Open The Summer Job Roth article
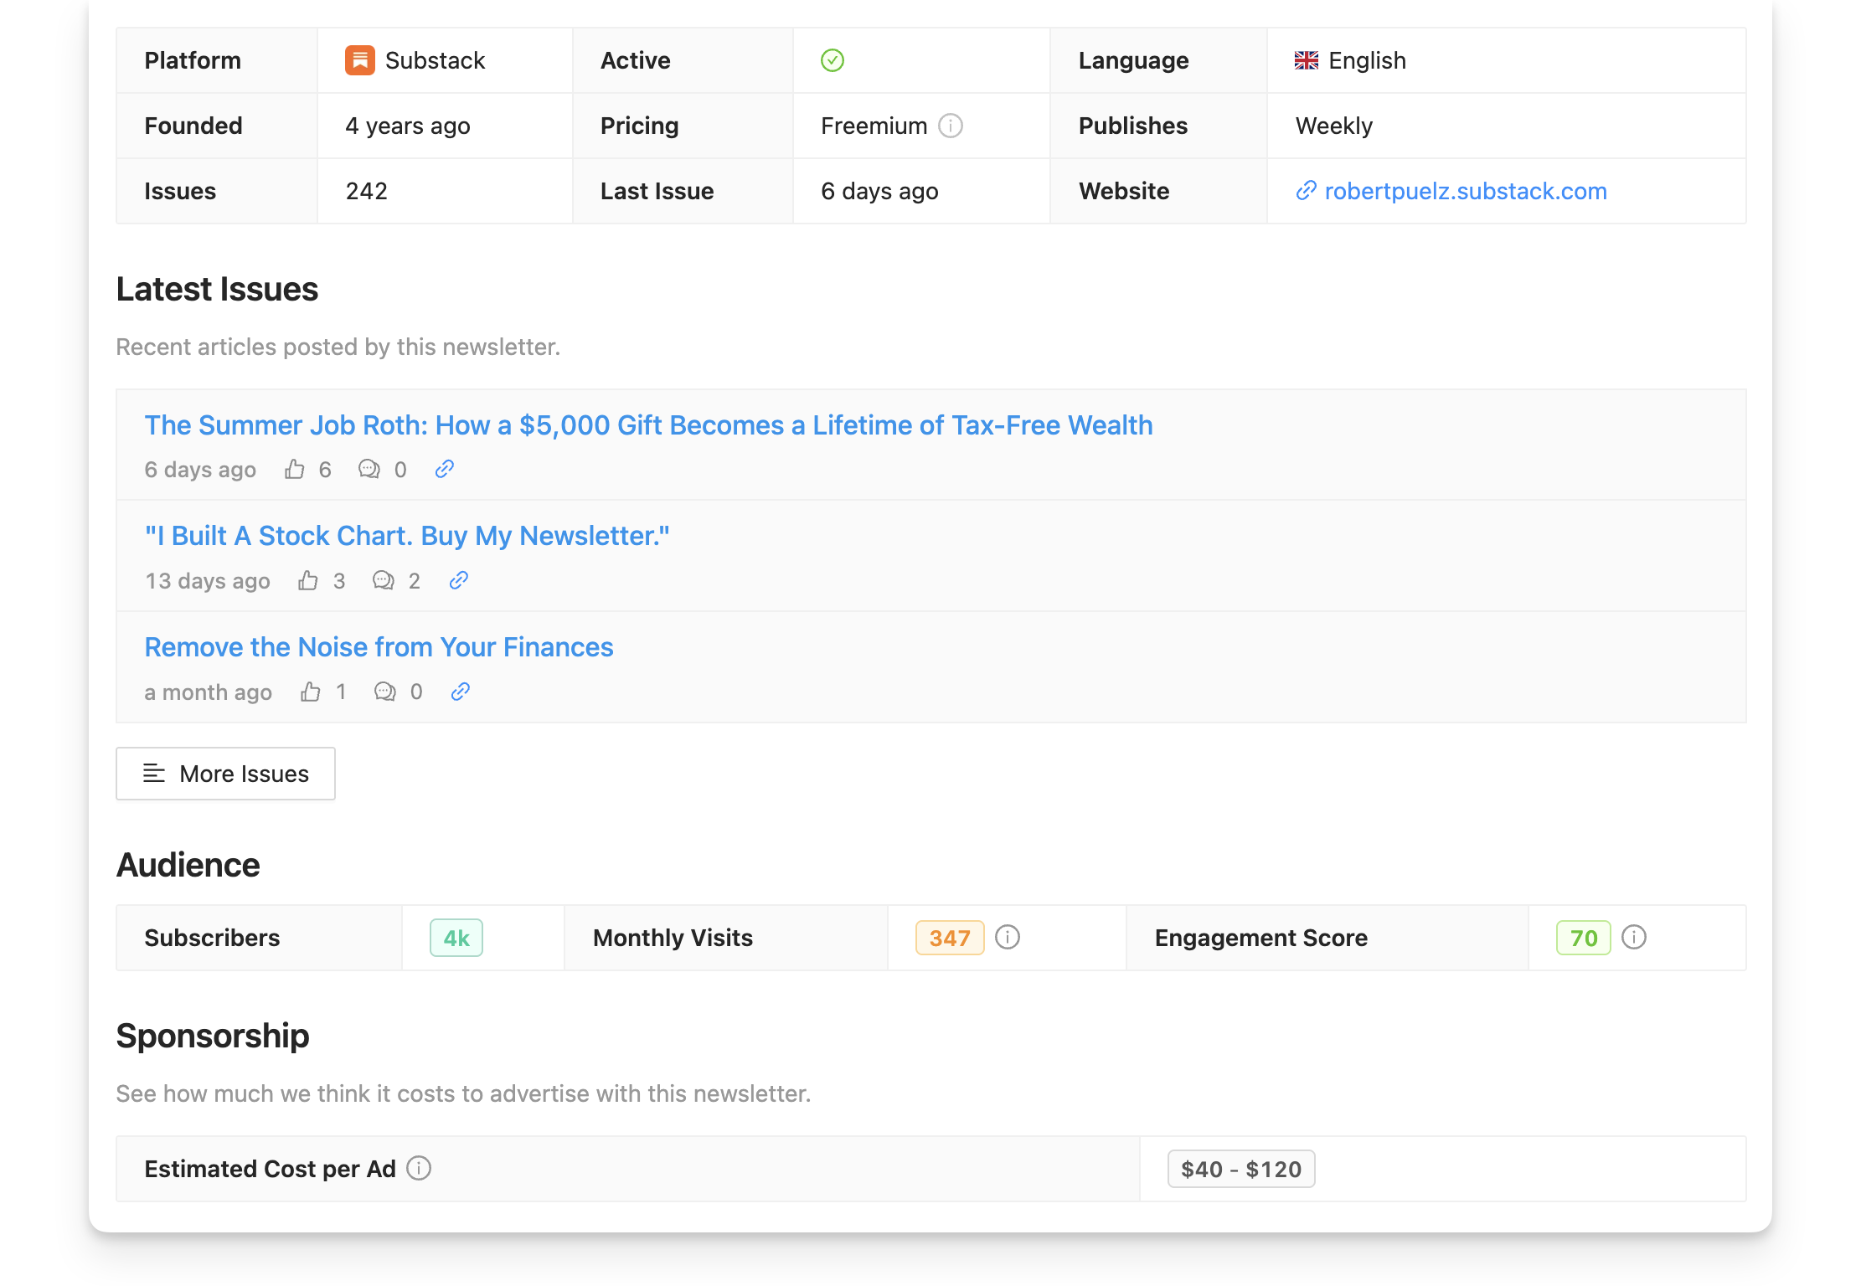 648,425
